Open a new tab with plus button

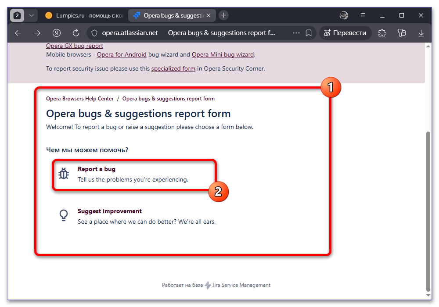click(223, 15)
